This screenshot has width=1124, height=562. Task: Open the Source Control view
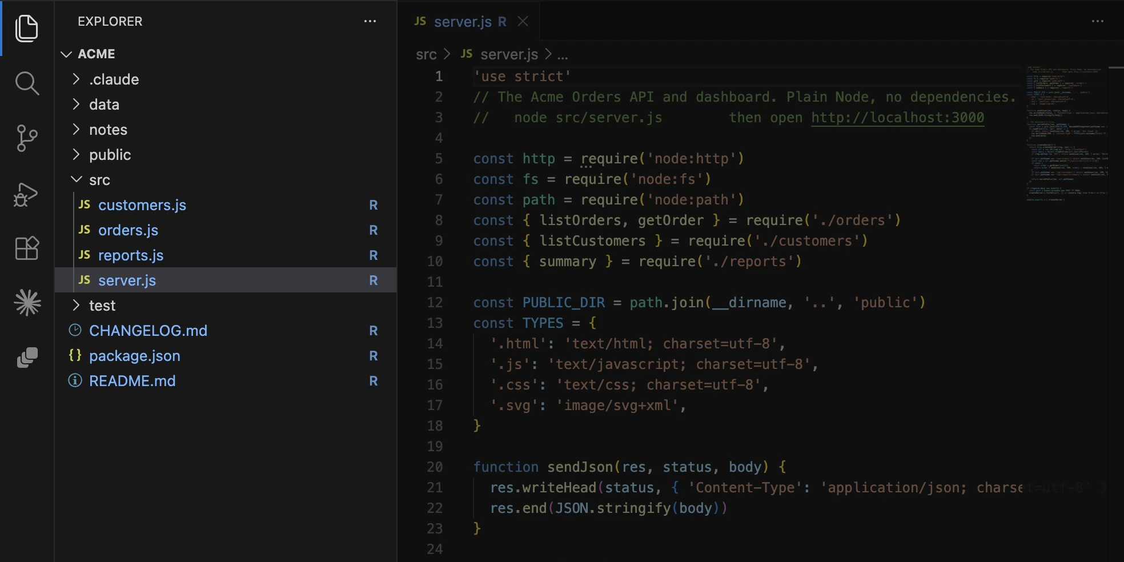27,138
